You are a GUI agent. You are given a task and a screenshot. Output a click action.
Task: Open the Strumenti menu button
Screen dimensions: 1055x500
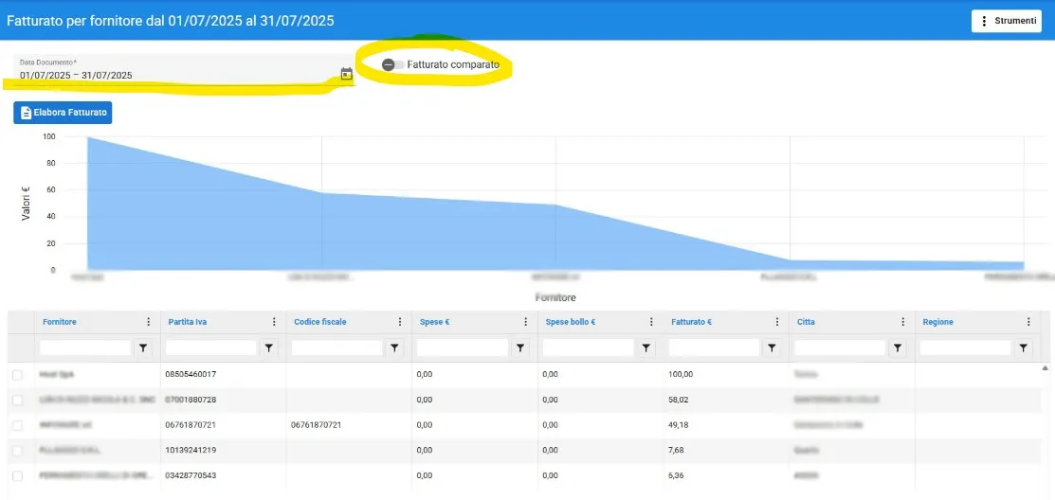1007,21
